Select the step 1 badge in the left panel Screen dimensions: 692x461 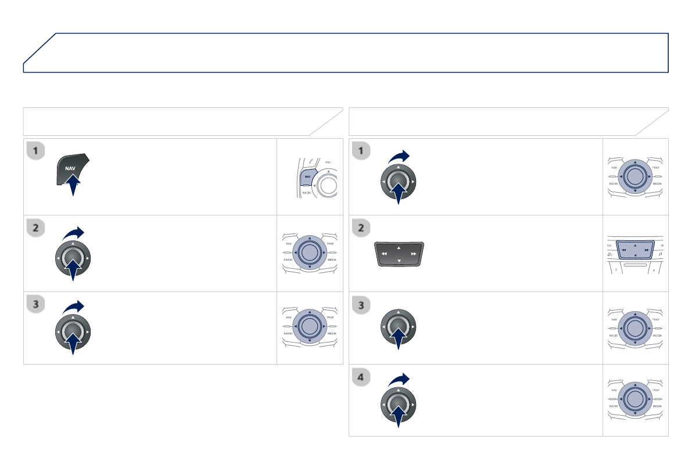click(36, 152)
